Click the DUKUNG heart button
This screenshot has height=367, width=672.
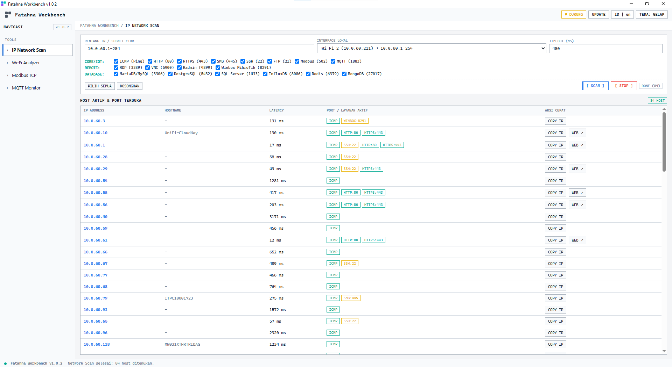pyautogui.click(x=574, y=15)
